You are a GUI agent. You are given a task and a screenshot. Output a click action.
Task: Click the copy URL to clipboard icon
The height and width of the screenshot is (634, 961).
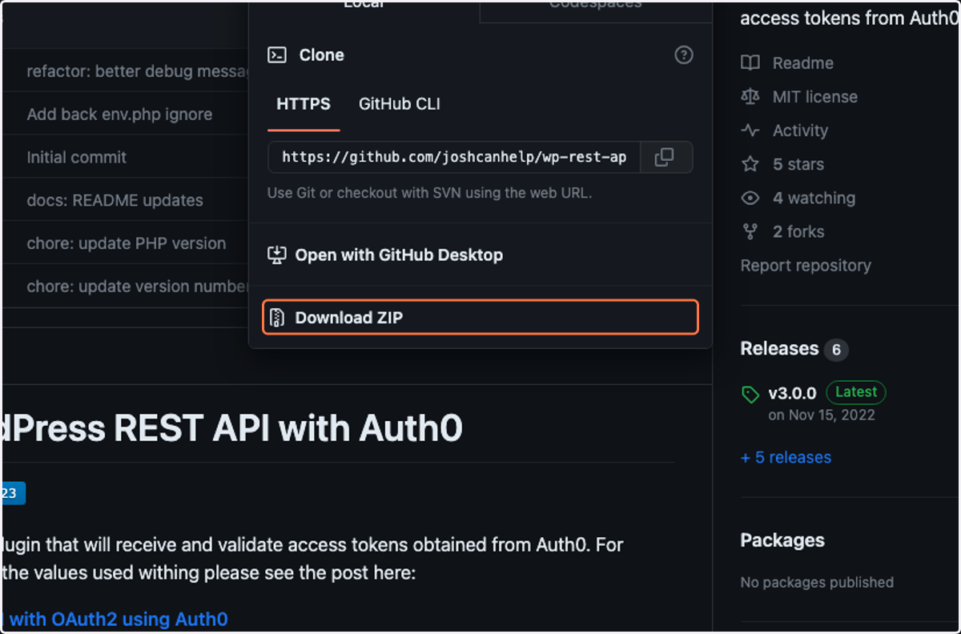664,158
